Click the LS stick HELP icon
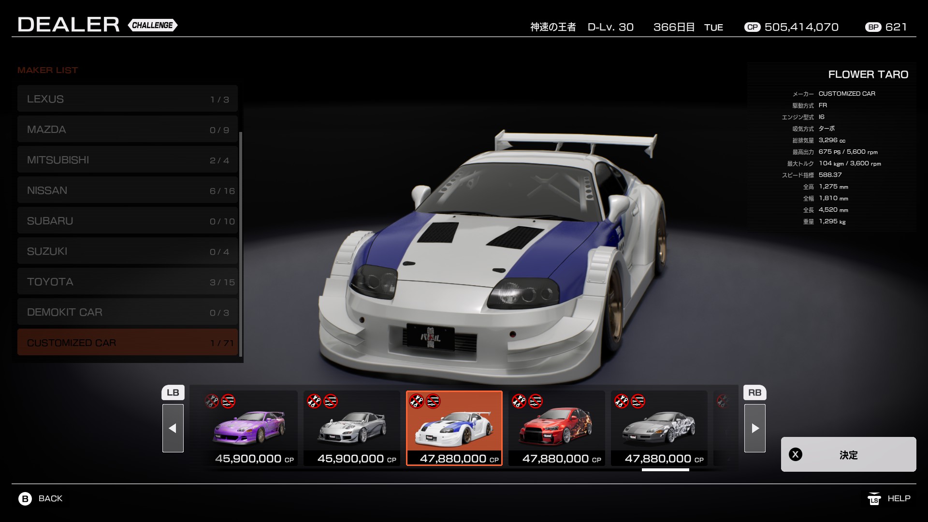 click(x=874, y=498)
